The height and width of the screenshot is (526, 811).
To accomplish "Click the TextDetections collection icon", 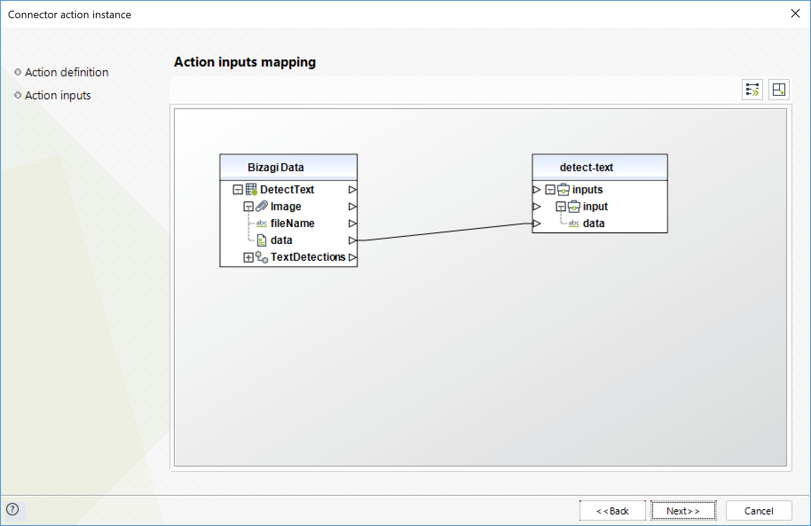I will 262,257.
